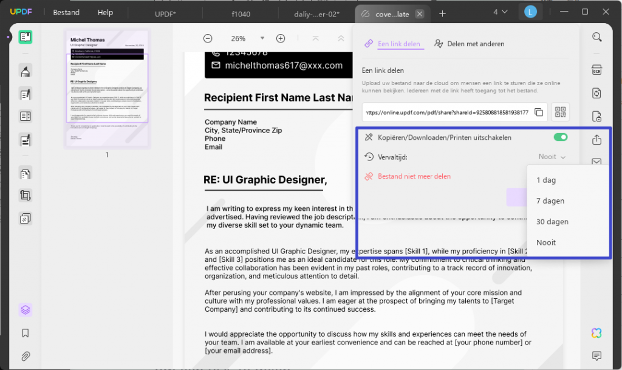The image size is (622, 370).
Task: Switch to the daliy-...er-02* tab
Action: (x=316, y=14)
